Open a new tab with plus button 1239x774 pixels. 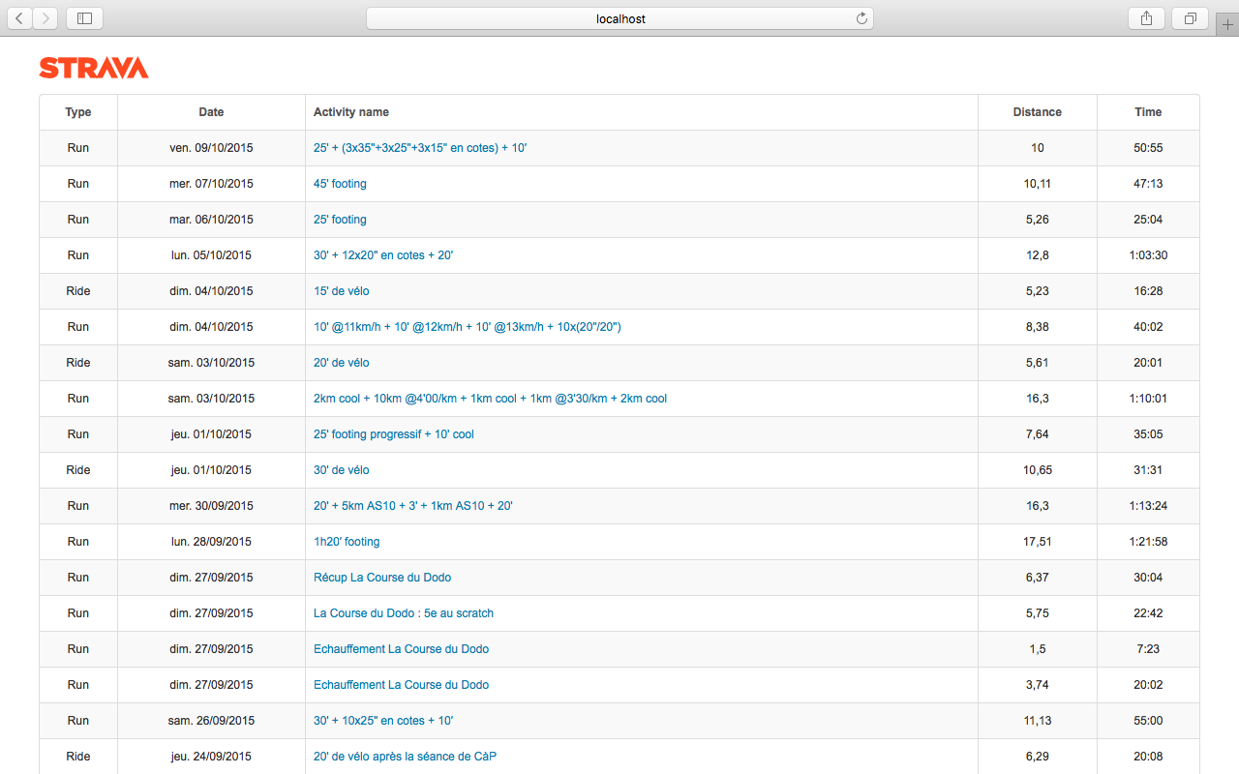[x=1227, y=24]
